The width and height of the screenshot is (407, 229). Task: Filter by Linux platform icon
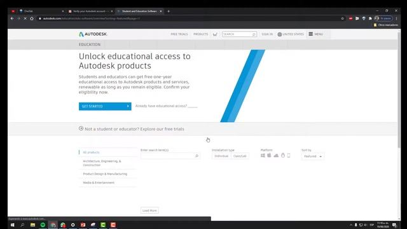(283, 155)
